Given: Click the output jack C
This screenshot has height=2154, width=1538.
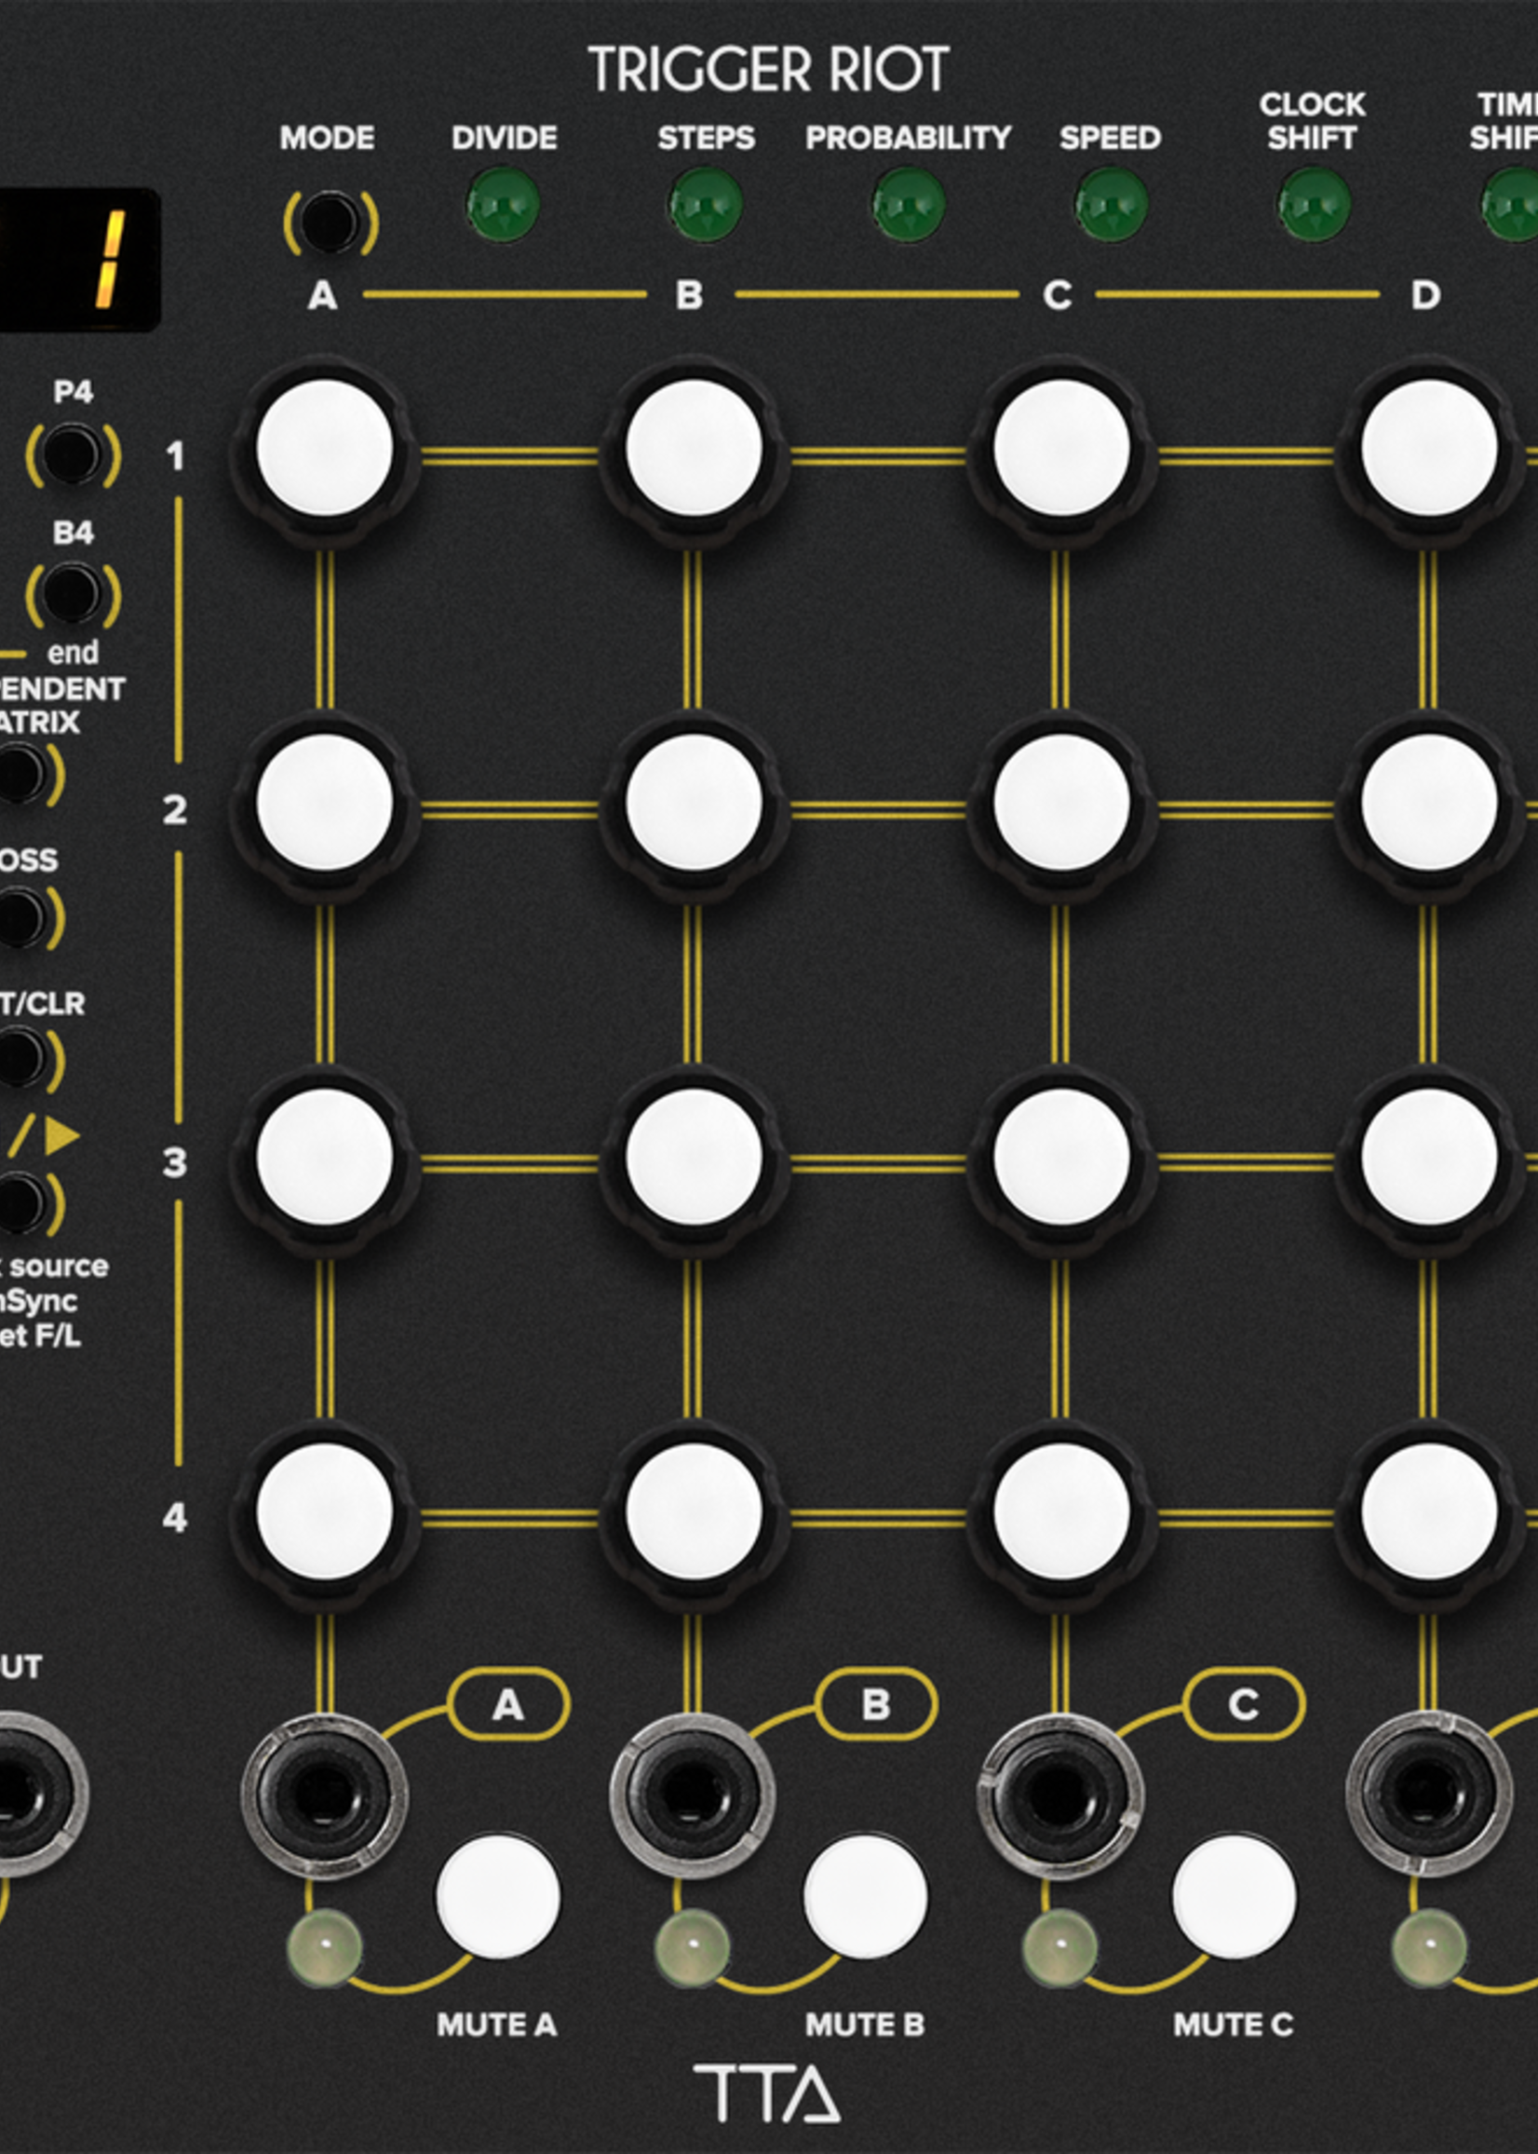Looking at the screenshot, I should tap(1059, 1794).
